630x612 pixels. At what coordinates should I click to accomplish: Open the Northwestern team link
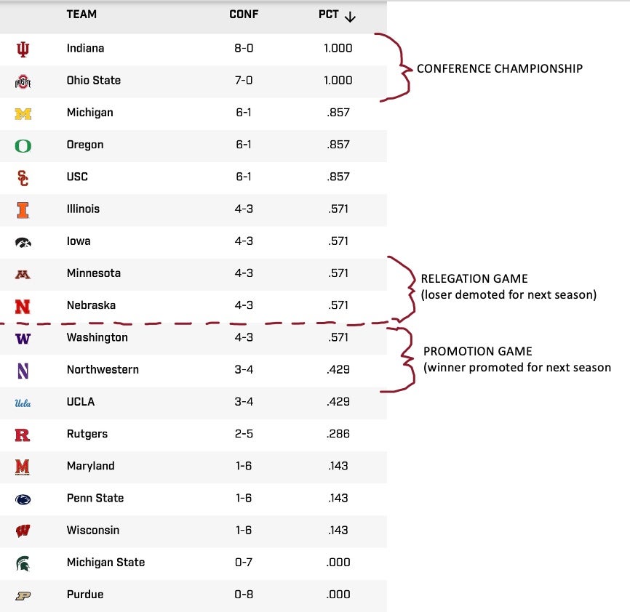pos(103,370)
